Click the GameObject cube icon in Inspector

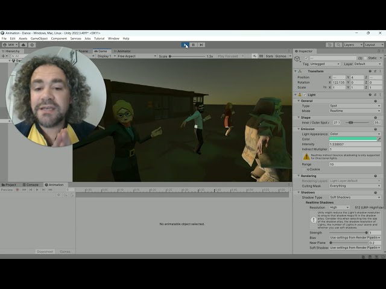coord(297,59)
